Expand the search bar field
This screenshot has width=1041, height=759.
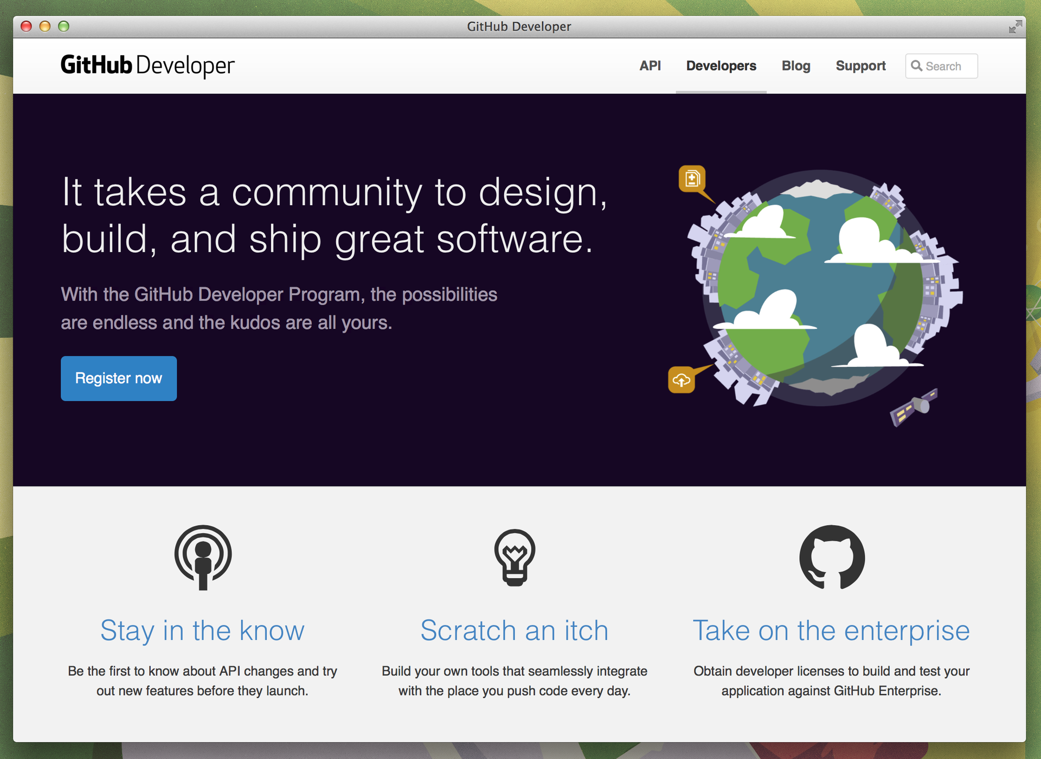click(937, 66)
